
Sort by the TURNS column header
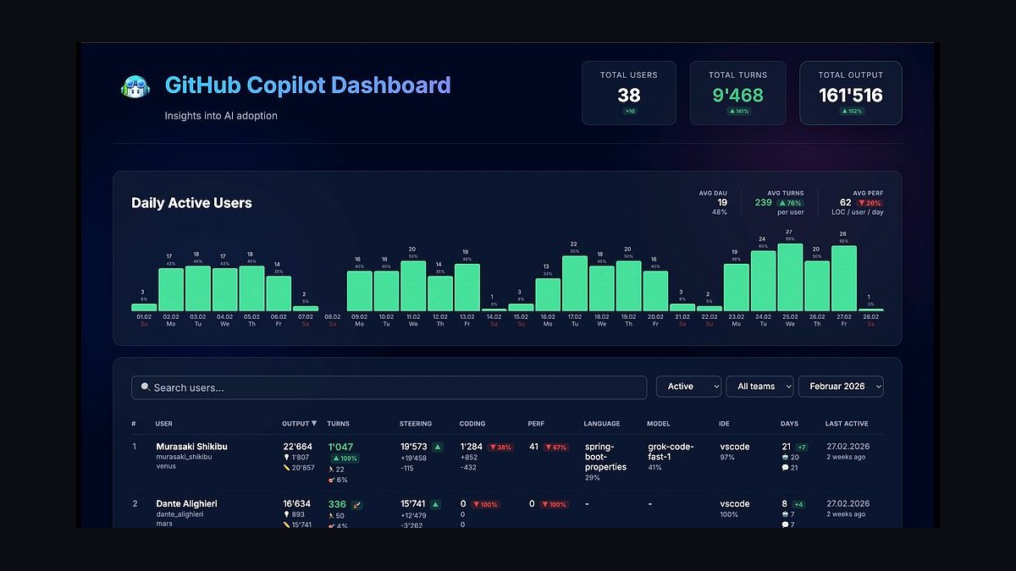tap(338, 424)
